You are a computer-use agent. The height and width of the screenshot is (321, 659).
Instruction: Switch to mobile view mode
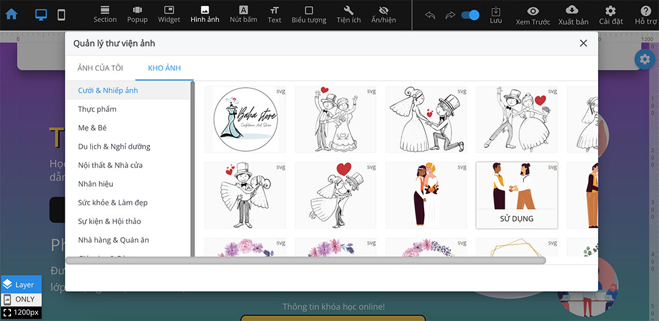61,15
